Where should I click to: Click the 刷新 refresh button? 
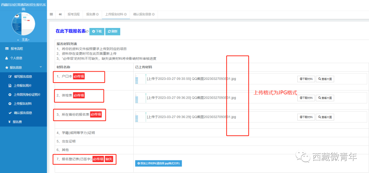[x=113, y=31]
